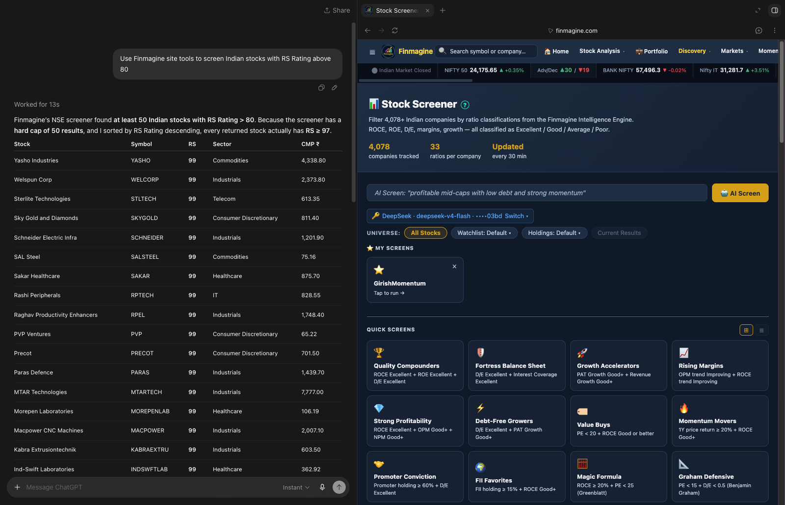The height and width of the screenshot is (505, 785).
Task: Click the AI Screen query input field
Action: (537, 193)
